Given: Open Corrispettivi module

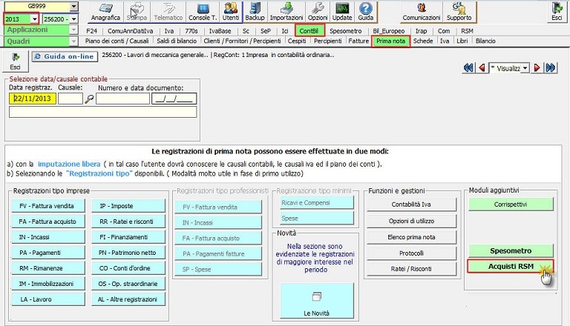Looking at the screenshot, I should [x=511, y=204].
